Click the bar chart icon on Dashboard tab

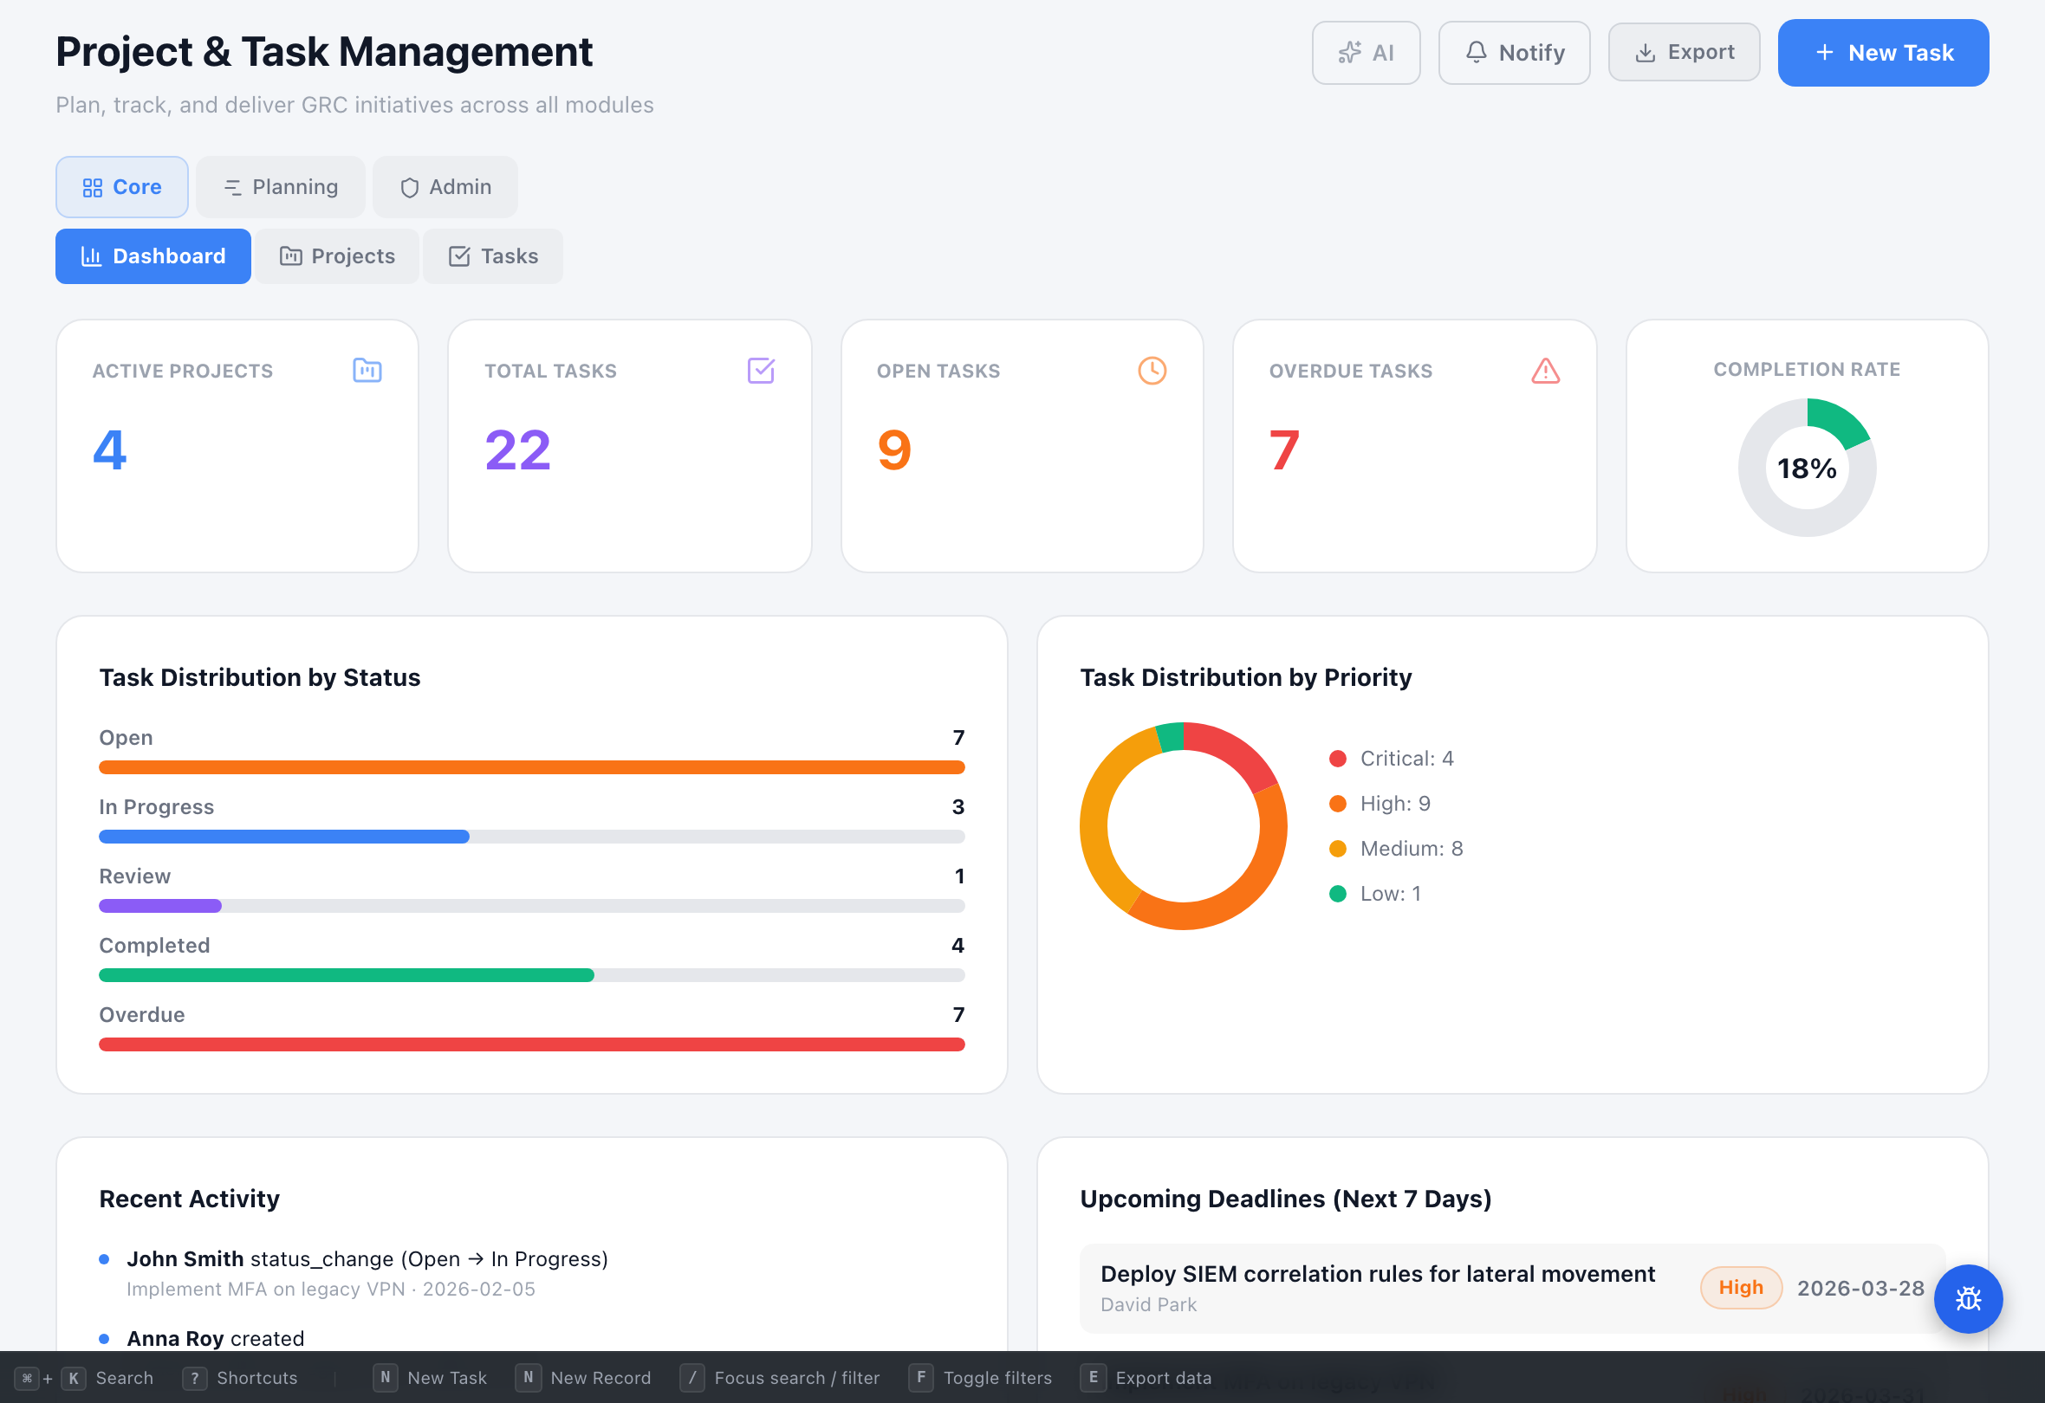93,256
